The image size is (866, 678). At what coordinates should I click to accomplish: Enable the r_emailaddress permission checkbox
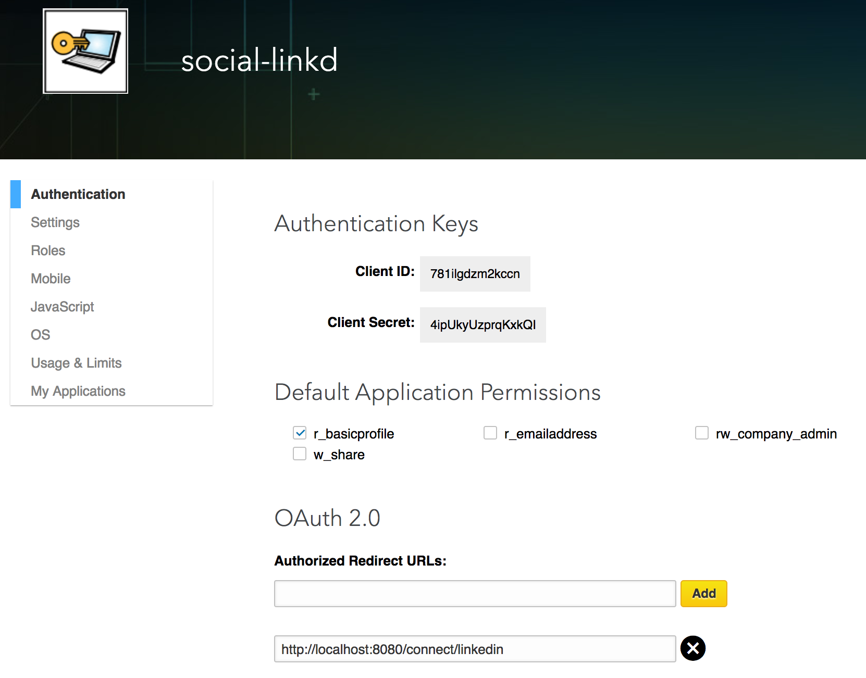tap(490, 433)
